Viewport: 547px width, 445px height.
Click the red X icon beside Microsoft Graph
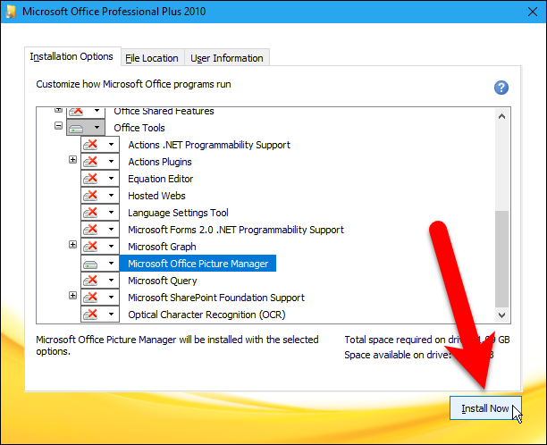(90, 247)
